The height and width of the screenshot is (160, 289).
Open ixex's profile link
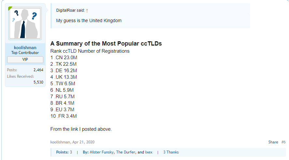(149, 152)
